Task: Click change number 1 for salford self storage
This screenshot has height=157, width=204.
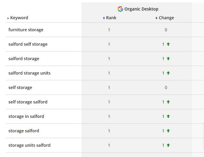Action: tap(163, 44)
